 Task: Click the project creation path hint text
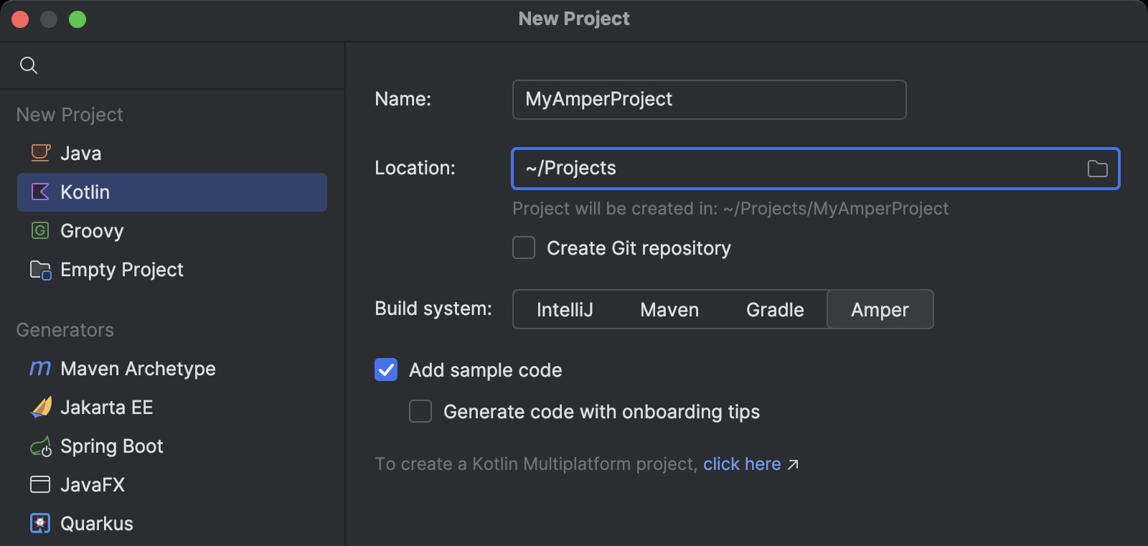730,209
